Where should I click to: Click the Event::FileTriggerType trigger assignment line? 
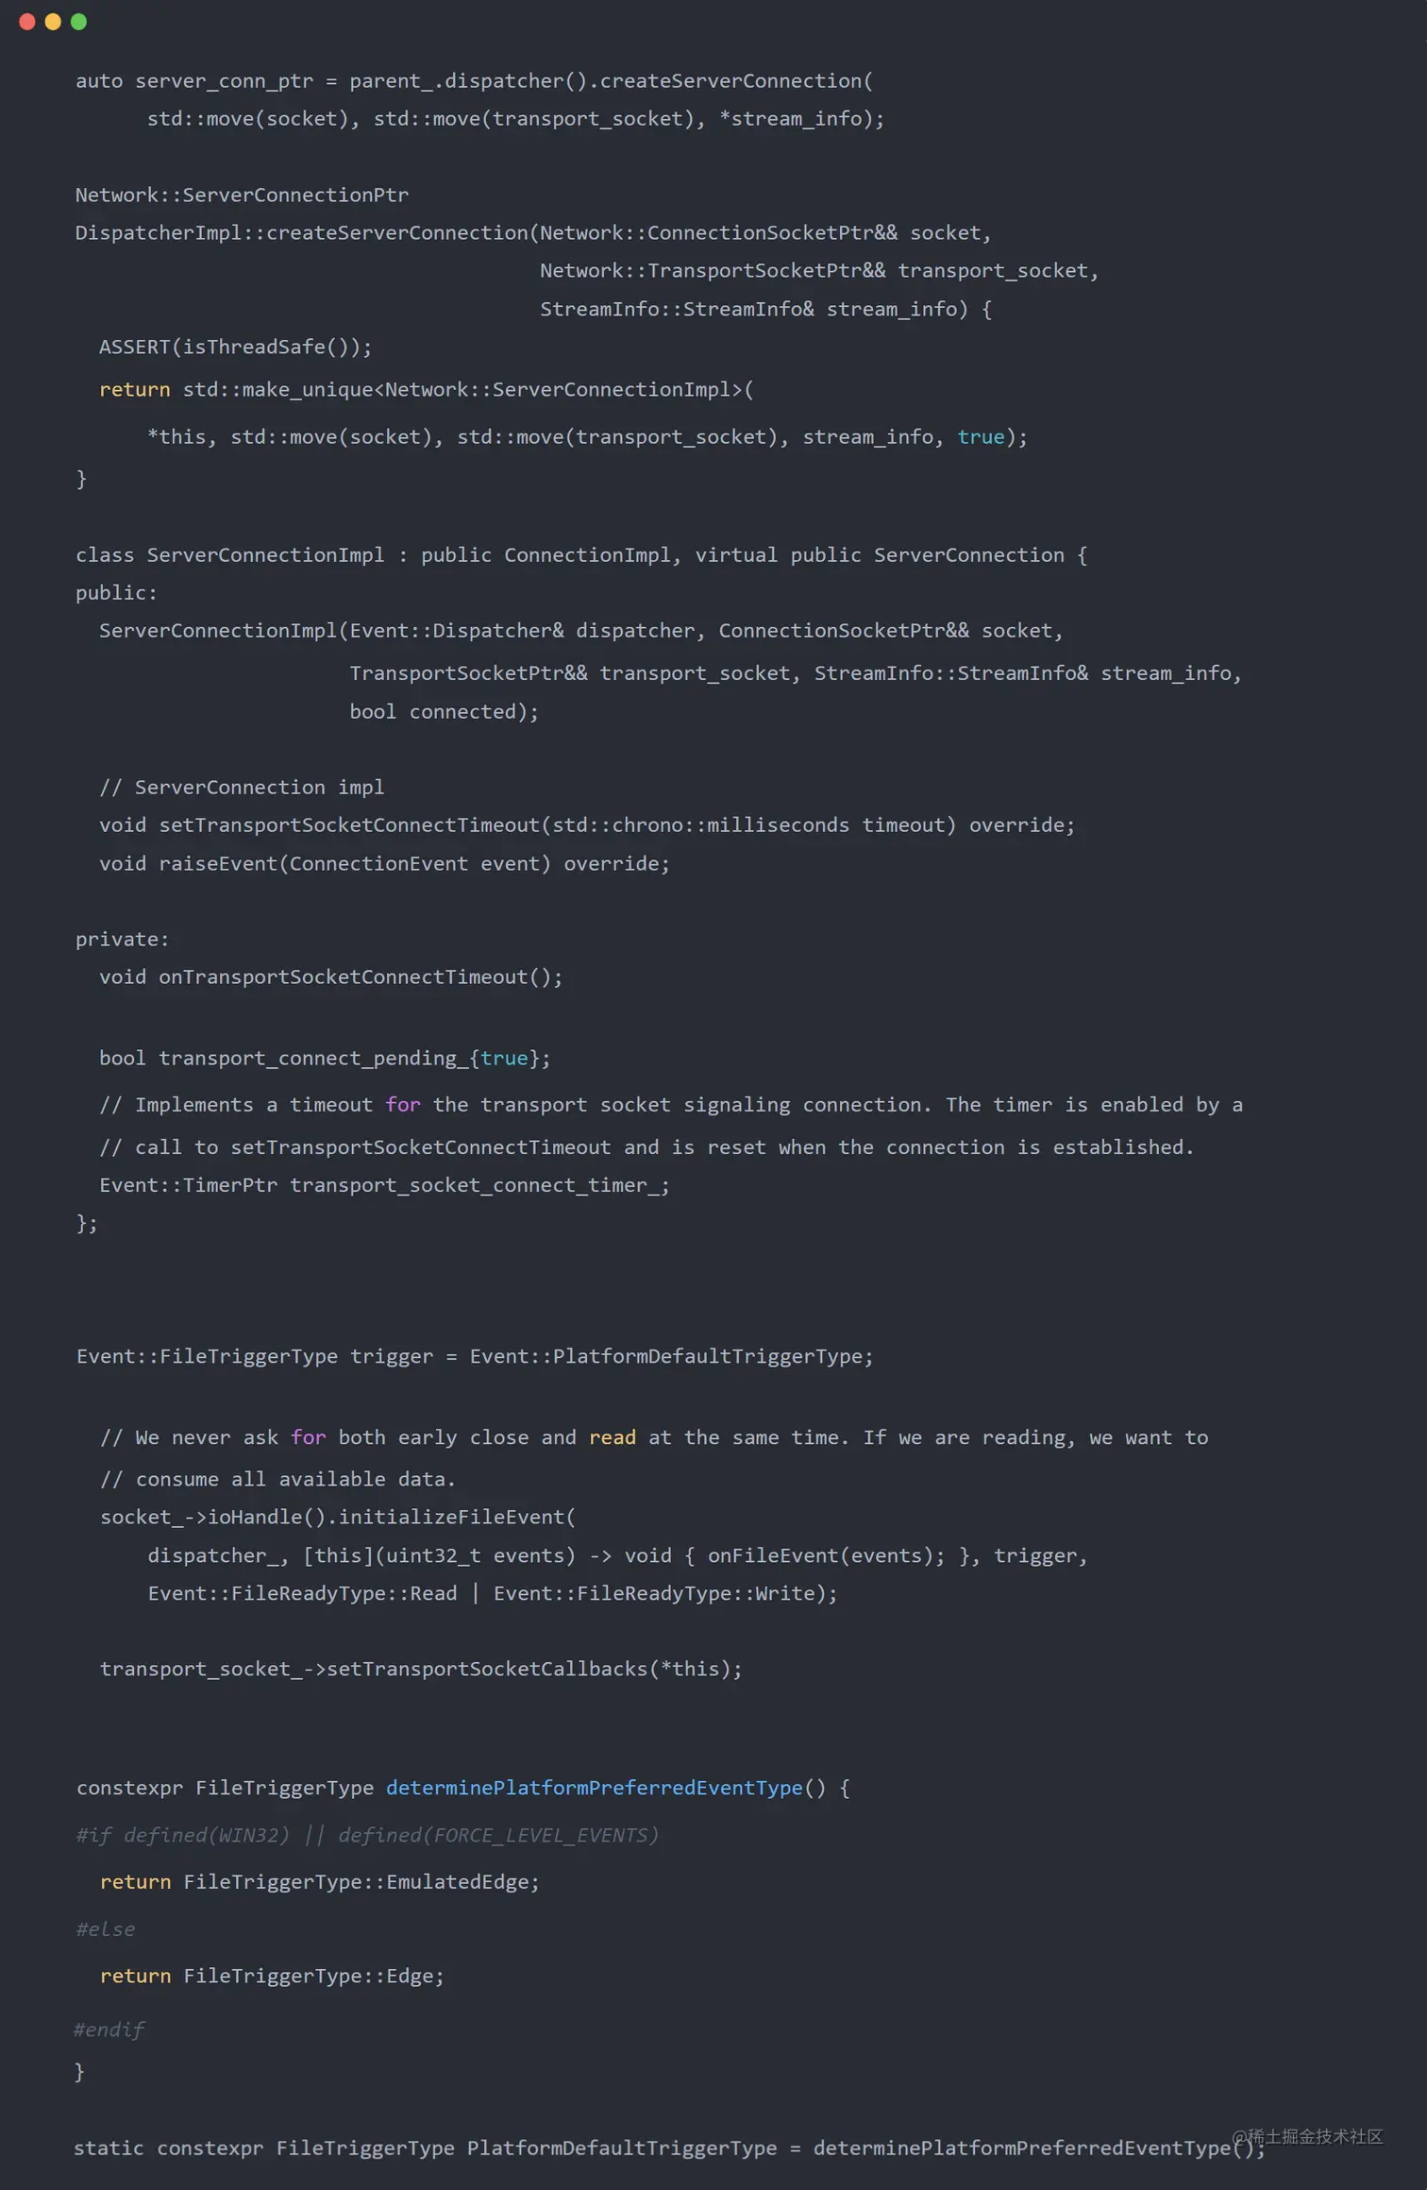click(x=475, y=1356)
